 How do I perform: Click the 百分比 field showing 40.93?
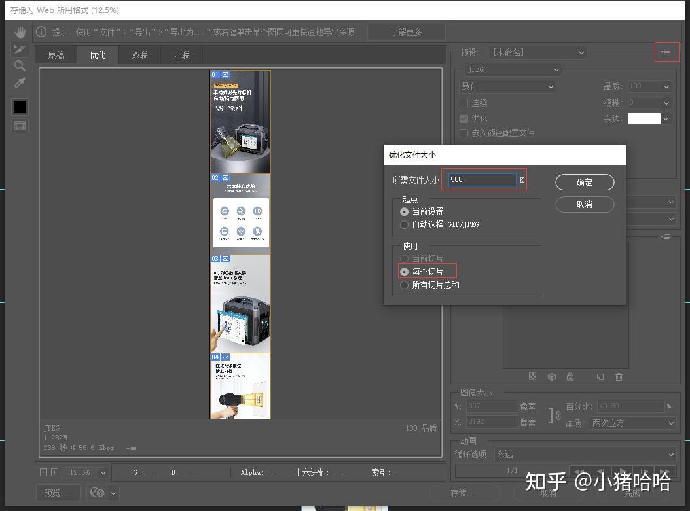630,406
